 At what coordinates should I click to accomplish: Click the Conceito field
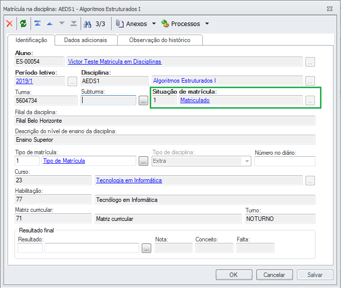tap(214, 248)
